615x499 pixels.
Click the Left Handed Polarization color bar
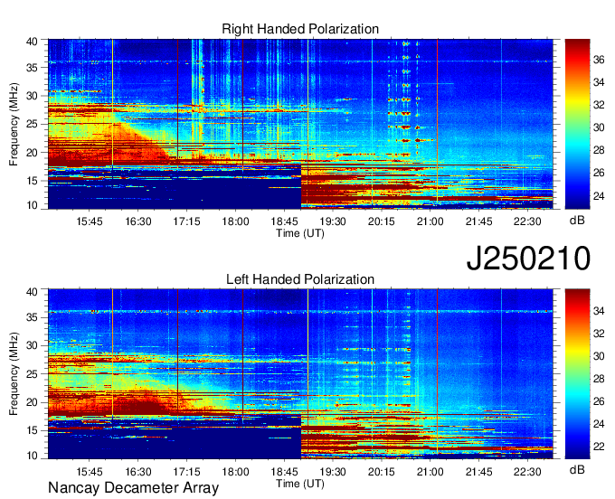pos(577,374)
